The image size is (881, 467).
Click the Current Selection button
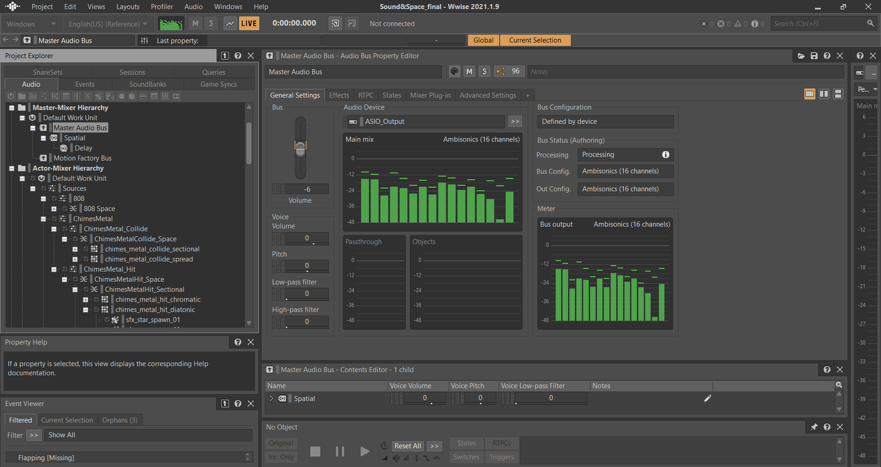(x=535, y=40)
